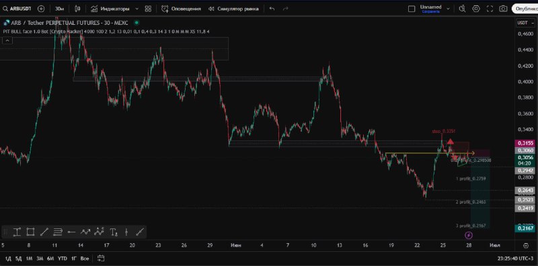Click the 0,3155 magenta price label
This screenshot has width=538, height=266.
pos(525,143)
